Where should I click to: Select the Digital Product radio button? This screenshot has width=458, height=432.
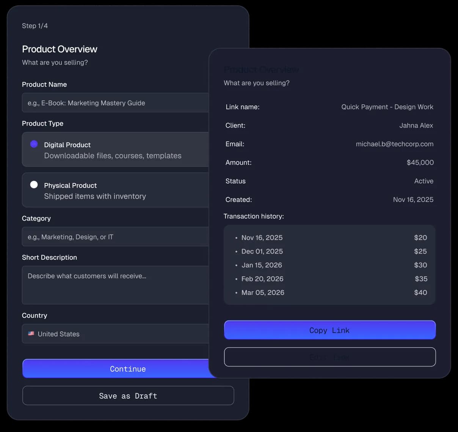(x=34, y=144)
